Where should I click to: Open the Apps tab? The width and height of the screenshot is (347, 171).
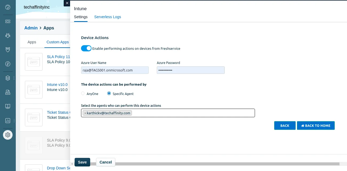tap(32, 42)
